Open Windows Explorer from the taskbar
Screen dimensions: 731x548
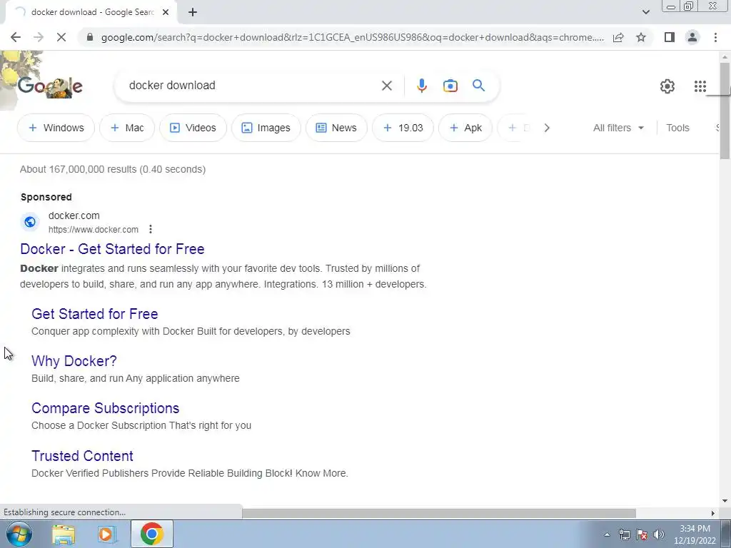click(64, 534)
